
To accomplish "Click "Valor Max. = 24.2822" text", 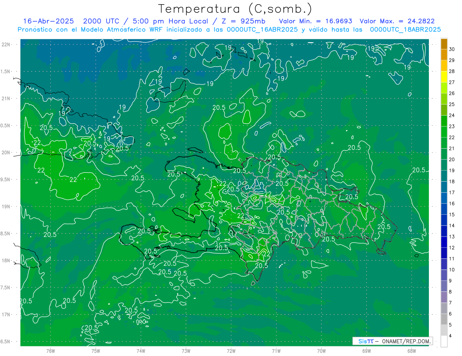I will (397, 21).
